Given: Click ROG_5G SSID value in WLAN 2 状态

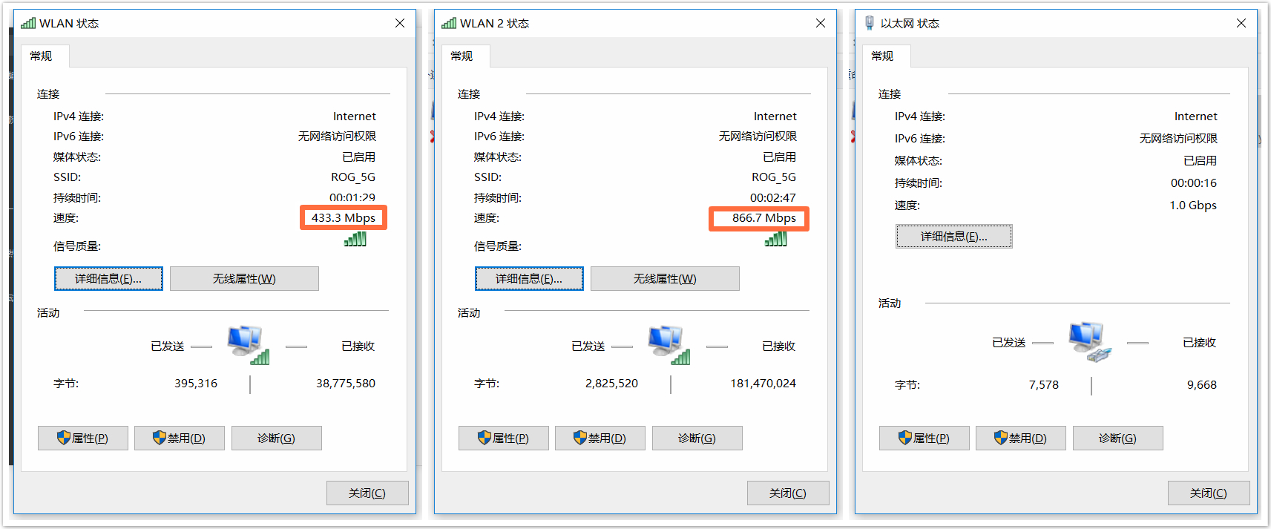Looking at the screenshot, I should click(x=774, y=177).
